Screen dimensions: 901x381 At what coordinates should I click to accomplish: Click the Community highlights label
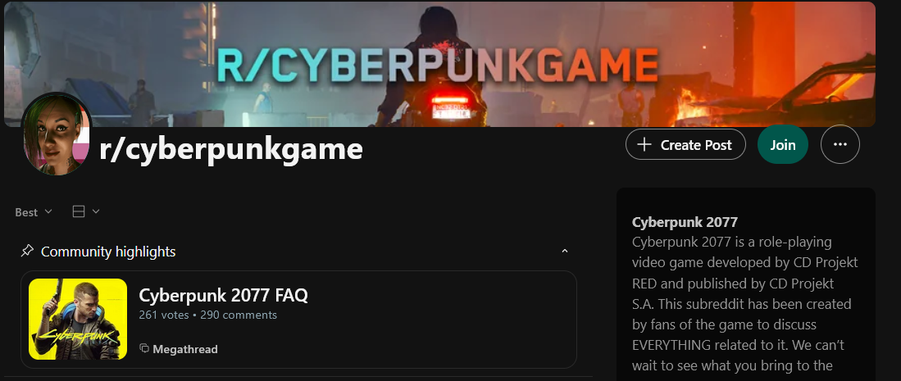pos(108,252)
